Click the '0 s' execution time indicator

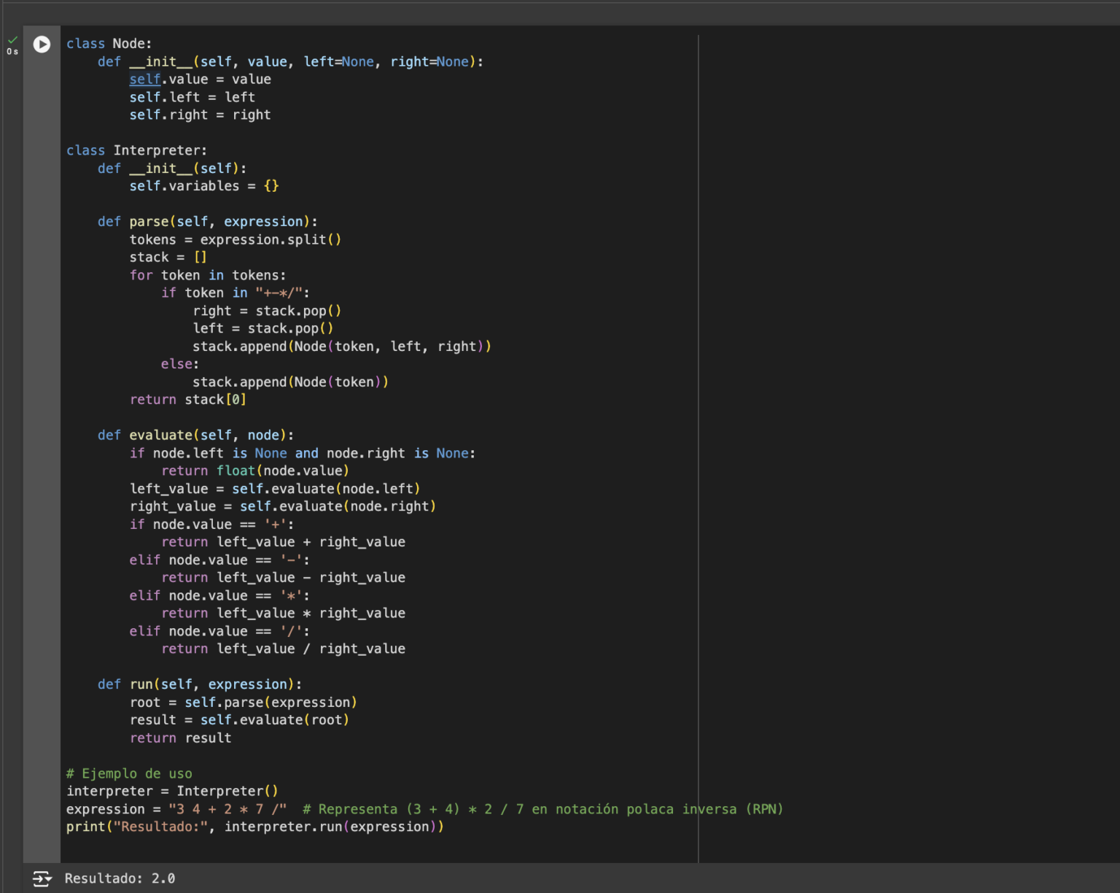(12, 51)
